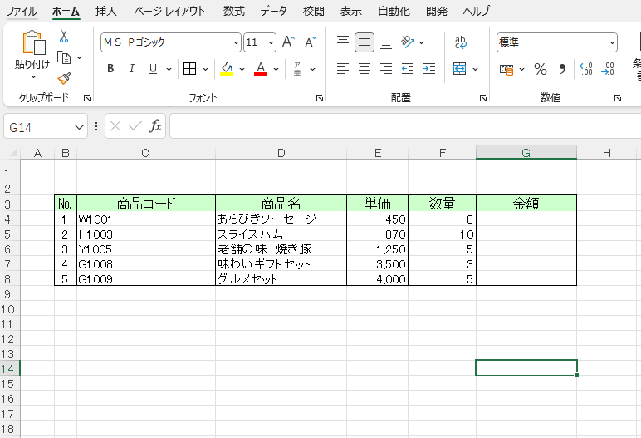Click the increase font size icon
The height and width of the screenshot is (438, 641).
(288, 42)
